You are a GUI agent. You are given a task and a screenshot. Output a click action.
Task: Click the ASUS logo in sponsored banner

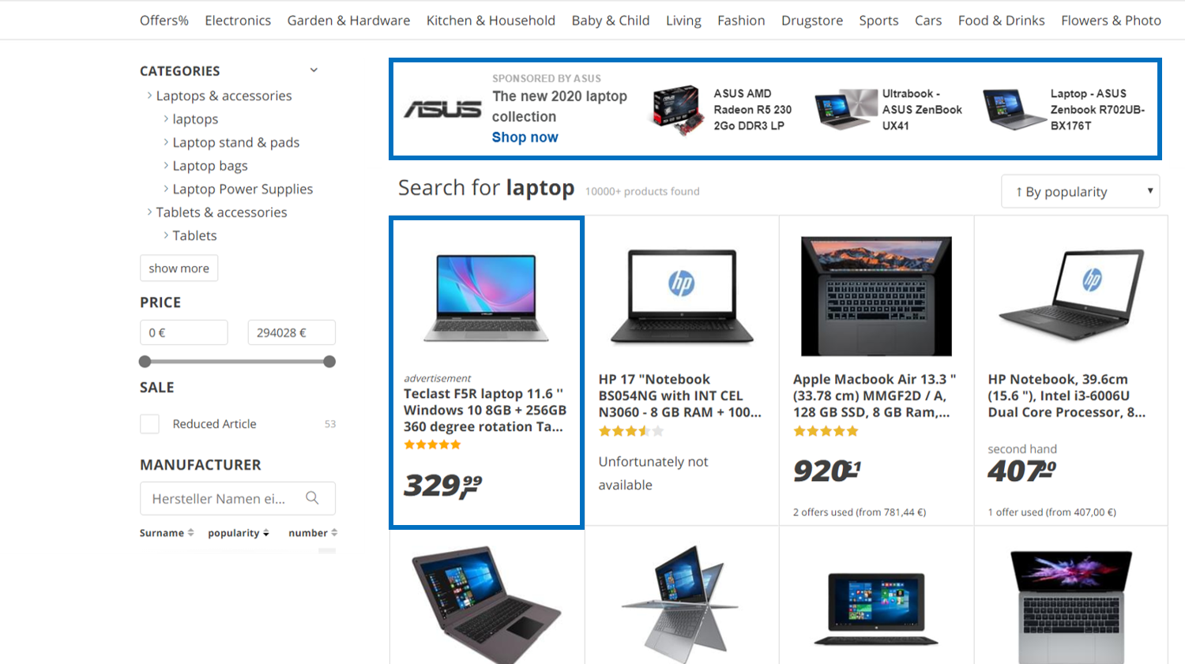point(442,109)
